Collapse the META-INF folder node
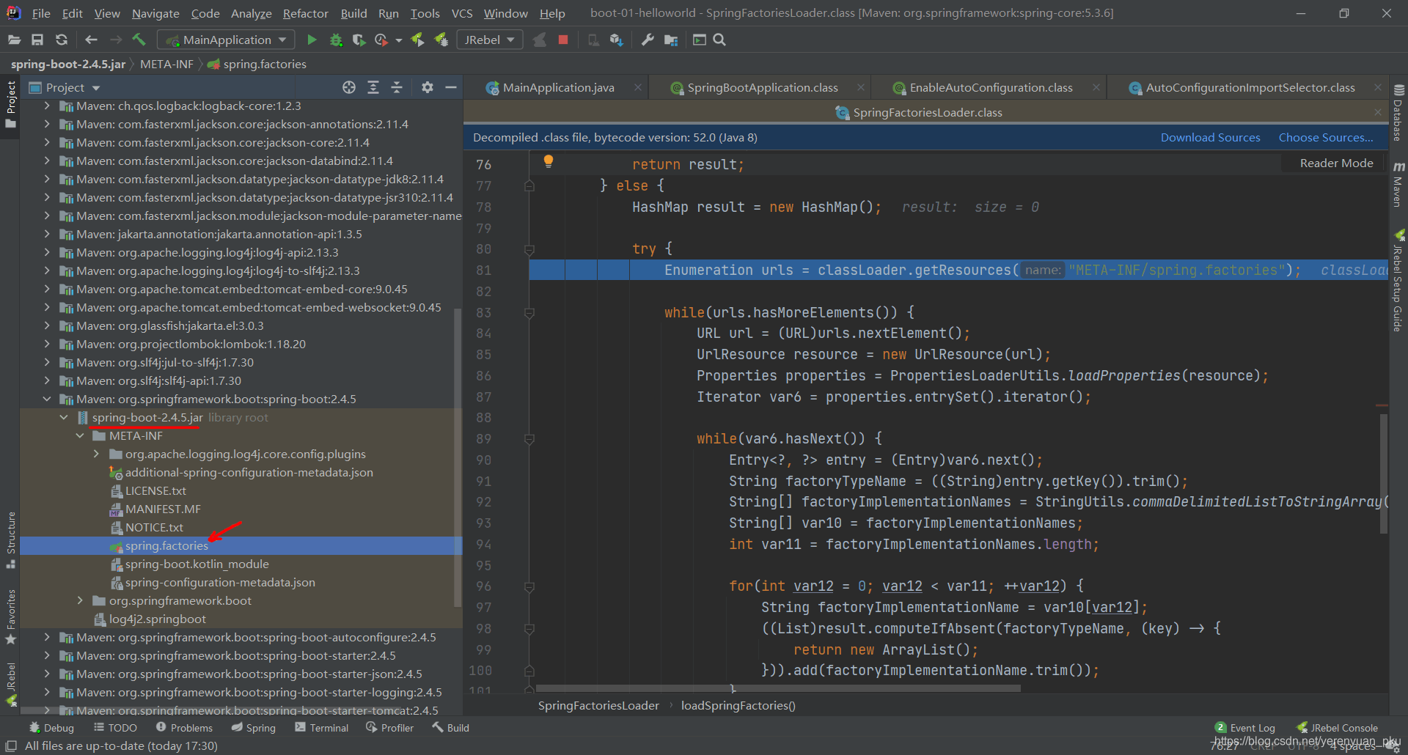Screen dimensions: 1408x755 [x=80, y=435]
